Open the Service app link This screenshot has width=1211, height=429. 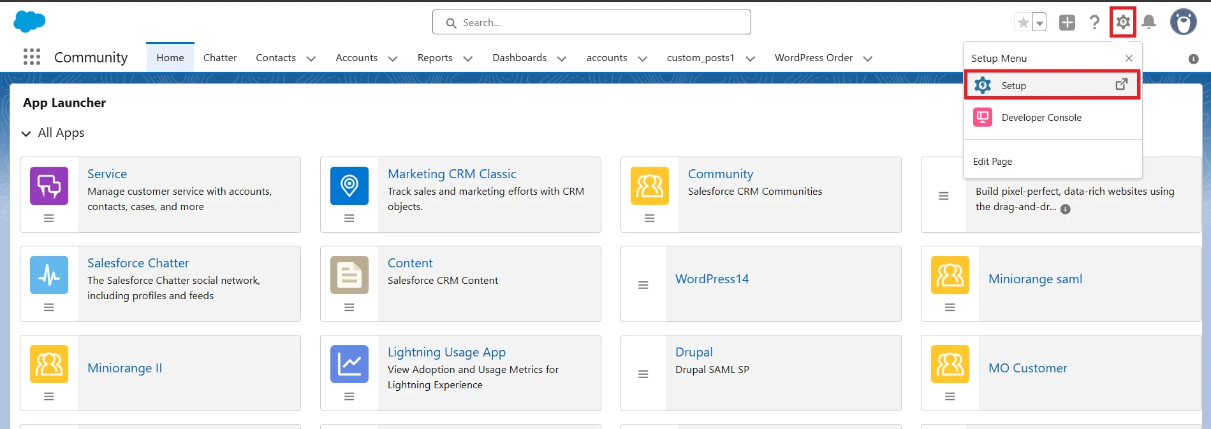(x=107, y=174)
